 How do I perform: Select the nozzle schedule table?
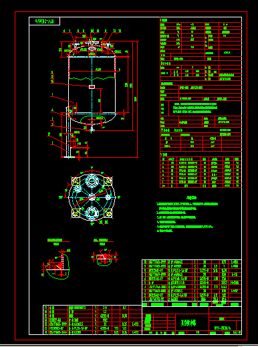click(x=201, y=170)
